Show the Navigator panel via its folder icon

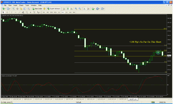(21, 9)
